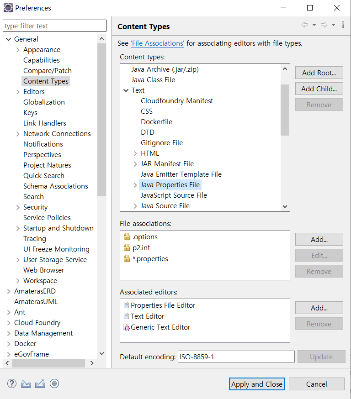
Task: Expand the AmaterasERD category
Action: tap(9, 291)
